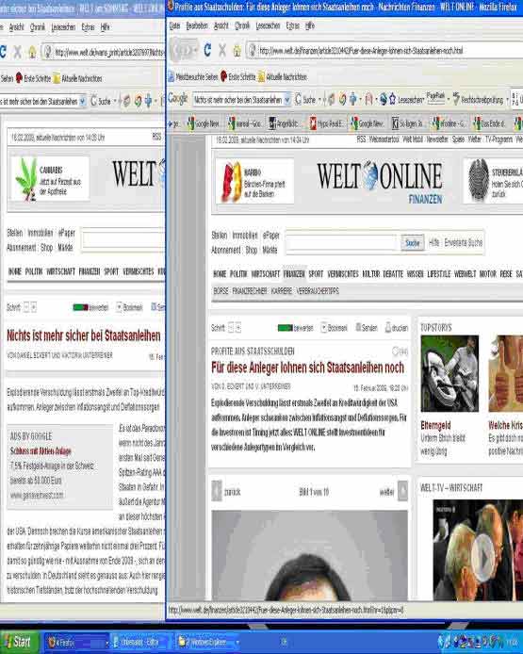Click the Windows Explorer group on the taskbar
Screen dimensions: 523x654
pos(207,643)
